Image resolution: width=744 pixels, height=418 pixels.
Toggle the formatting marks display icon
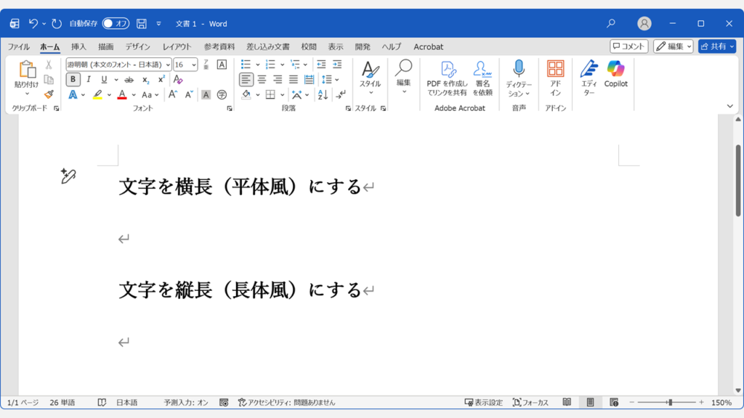pos(341,95)
